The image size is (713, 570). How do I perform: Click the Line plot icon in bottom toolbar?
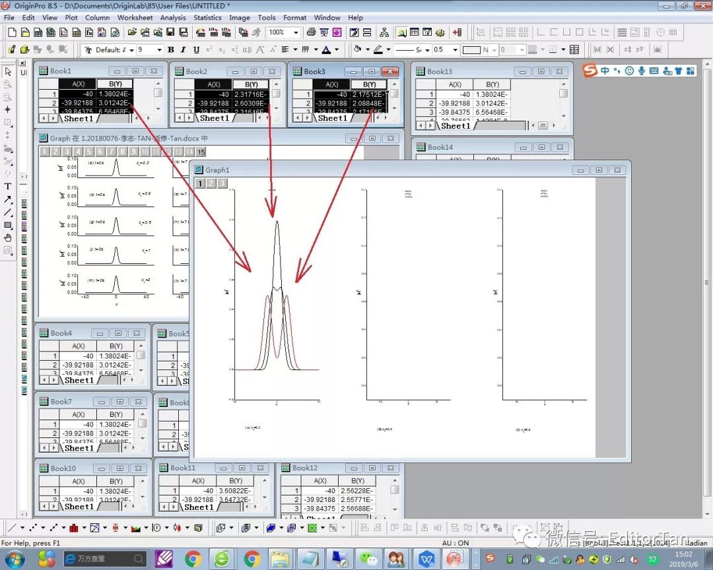coord(13,528)
